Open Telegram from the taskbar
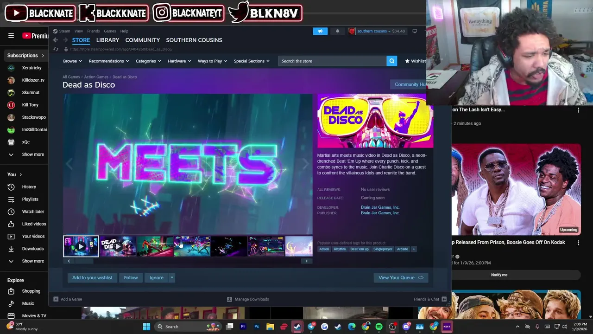 (x=311, y=327)
